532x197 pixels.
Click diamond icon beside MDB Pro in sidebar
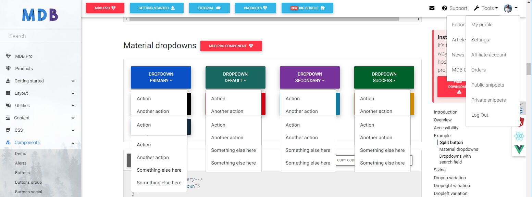pos(9,56)
